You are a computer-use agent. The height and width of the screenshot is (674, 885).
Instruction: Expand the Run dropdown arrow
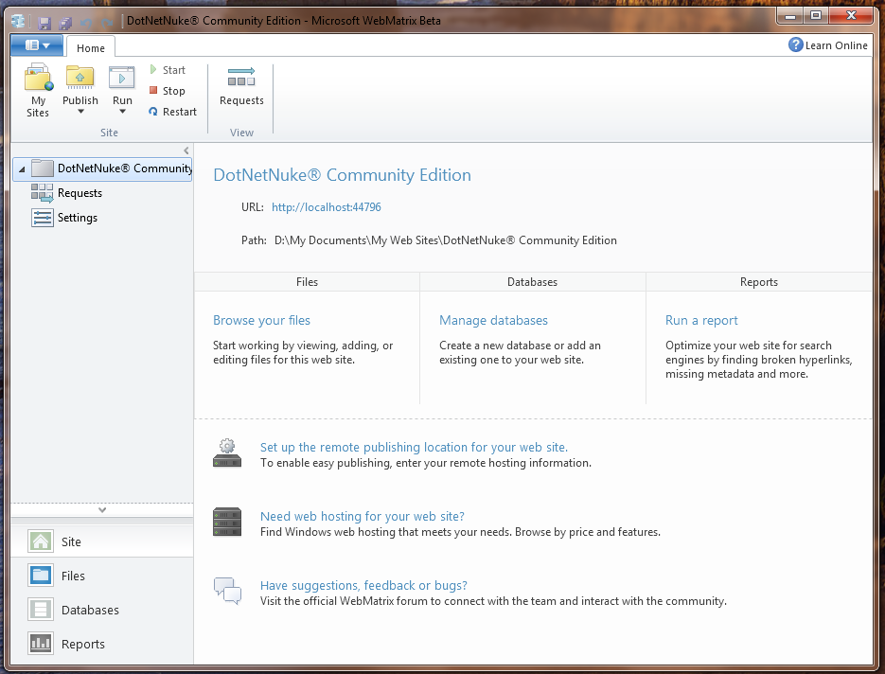click(x=122, y=112)
